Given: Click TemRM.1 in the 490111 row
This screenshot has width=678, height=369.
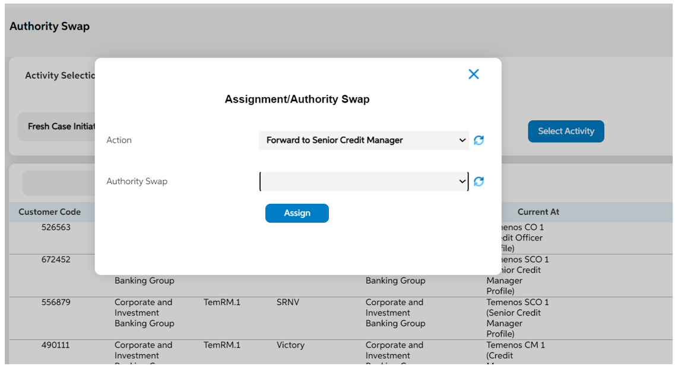Looking at the screenshot, I should point(222,345).
